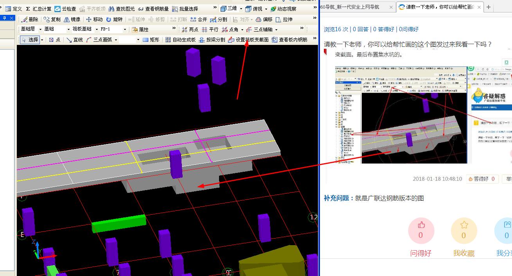Select the 旋转 rotate tool
The height and width of the screenshot is (276, 512).
click(x=114, y=19)
